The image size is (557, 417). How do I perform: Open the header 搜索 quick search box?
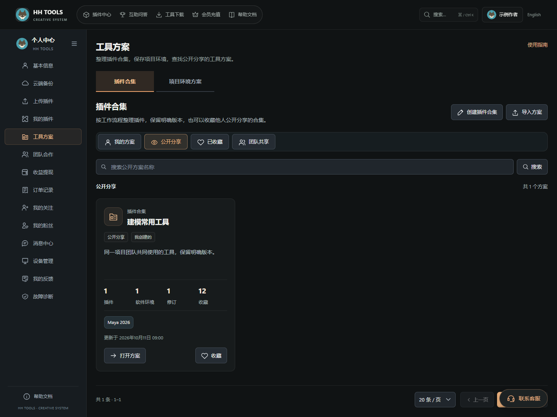click(449, 15)
